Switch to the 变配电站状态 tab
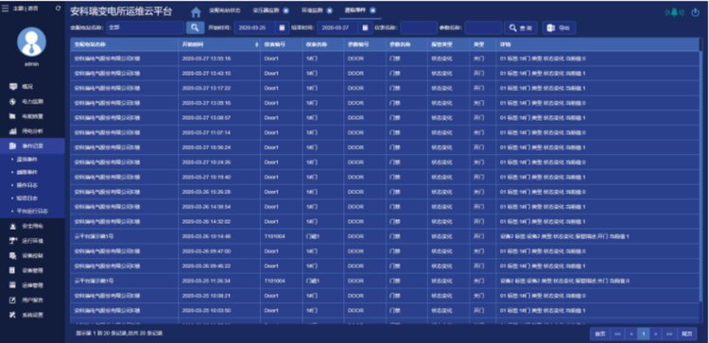 pyautogui.click(x=224, y=10)
